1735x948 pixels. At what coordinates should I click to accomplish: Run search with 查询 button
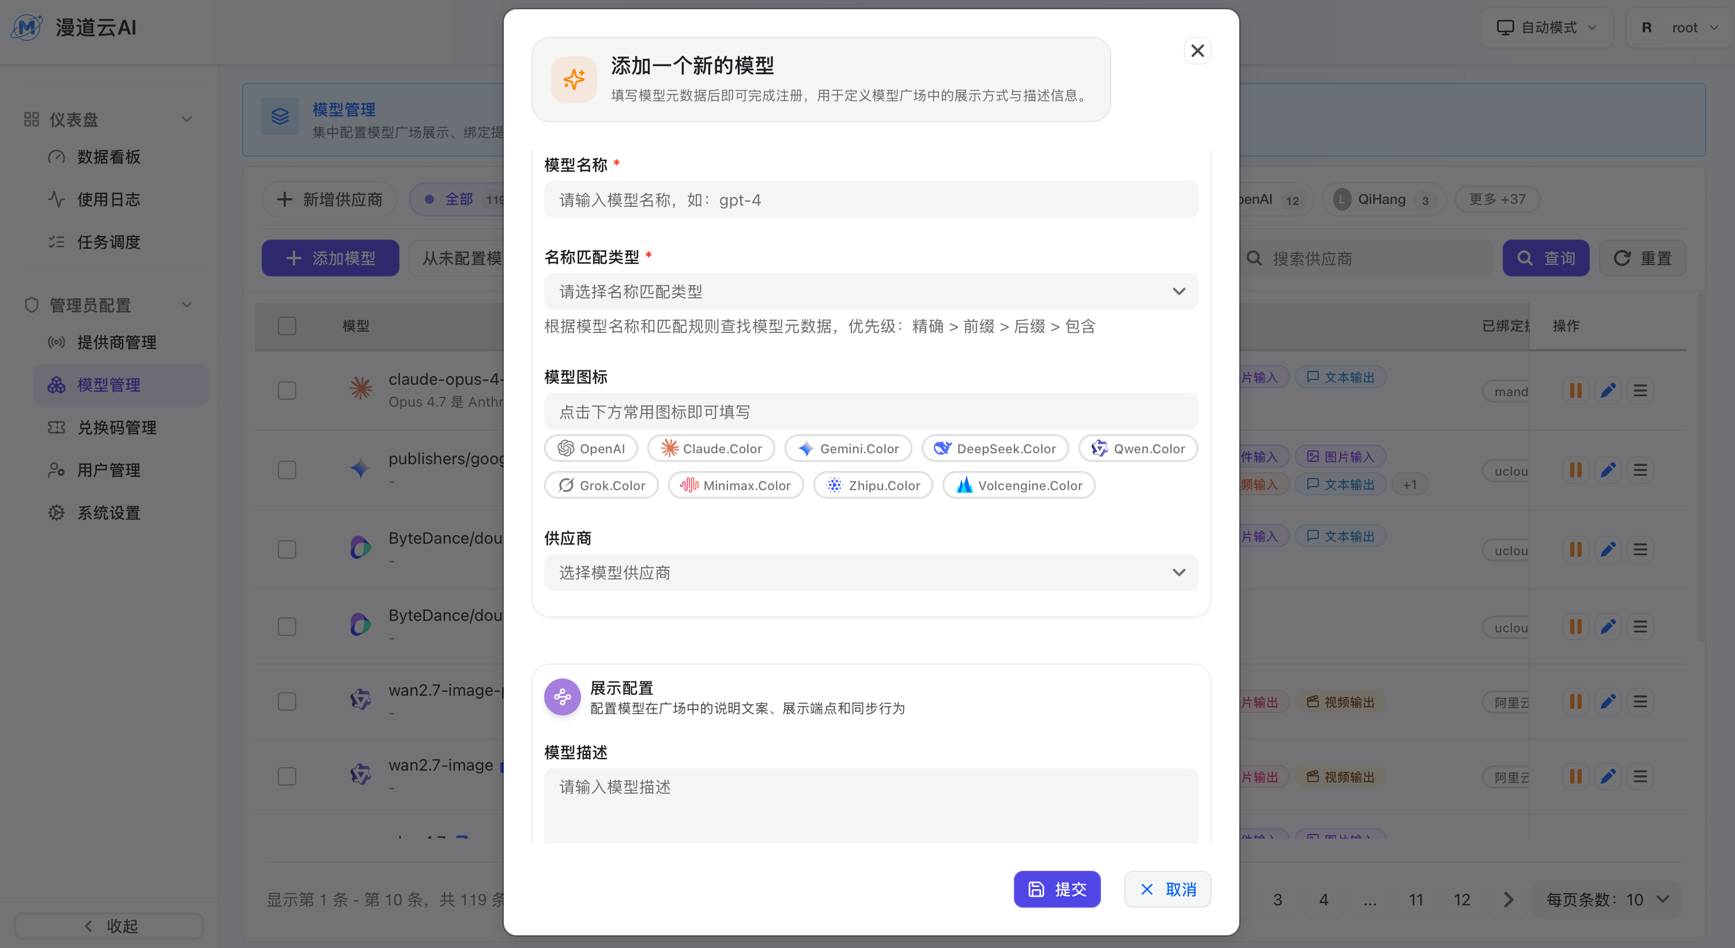(1546, 259)
